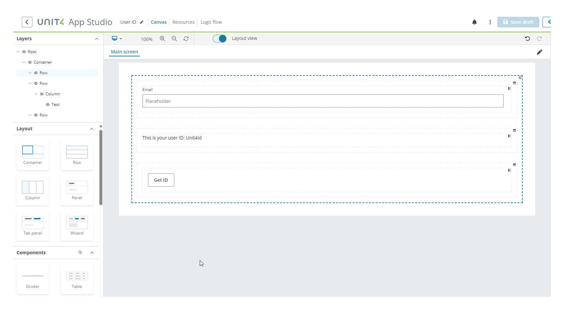
Task: Toggle visibility of the Text layer
Action: click(x=48, y=104)
